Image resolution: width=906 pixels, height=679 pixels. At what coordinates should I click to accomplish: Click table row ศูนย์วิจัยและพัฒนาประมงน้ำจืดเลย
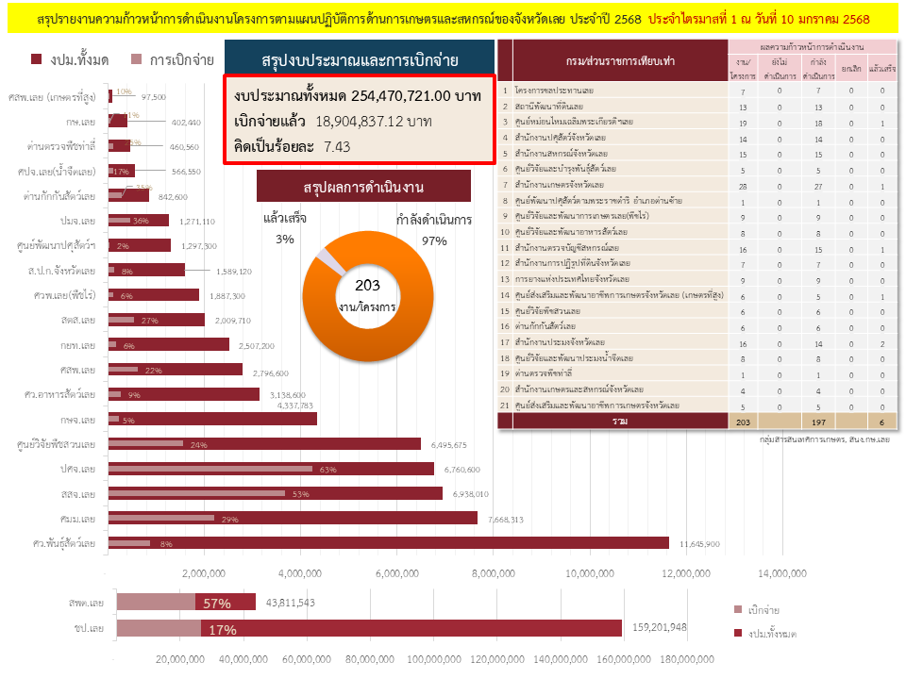pos(697,358)
